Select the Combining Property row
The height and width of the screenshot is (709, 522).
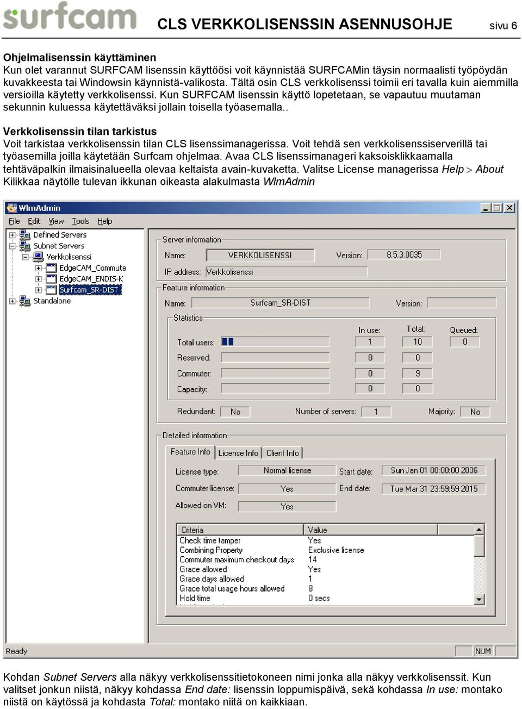pos(326,550)
